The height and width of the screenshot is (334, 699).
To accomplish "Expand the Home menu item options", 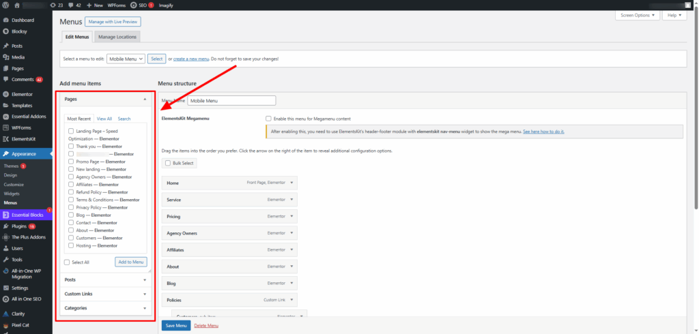I will (291, 183).
